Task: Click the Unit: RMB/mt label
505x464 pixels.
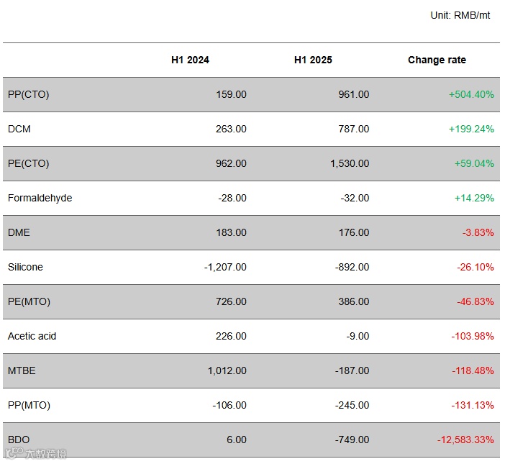Action: pos(460,15)
